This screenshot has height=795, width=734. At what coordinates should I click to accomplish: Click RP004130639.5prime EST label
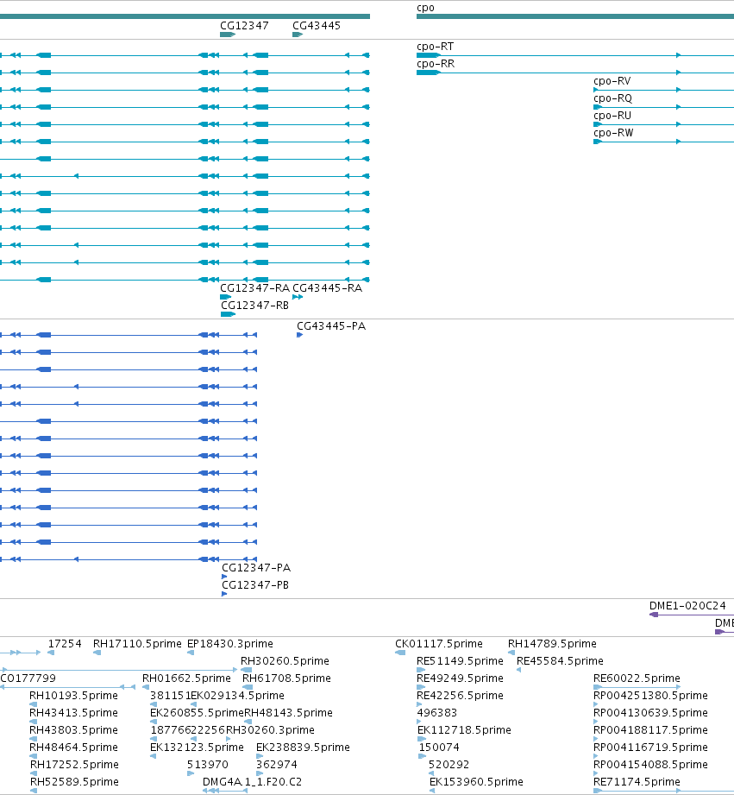[650, 712]
